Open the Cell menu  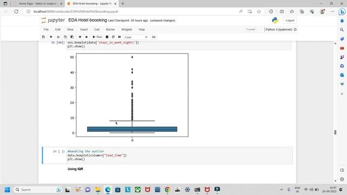(x=97, y=29)
